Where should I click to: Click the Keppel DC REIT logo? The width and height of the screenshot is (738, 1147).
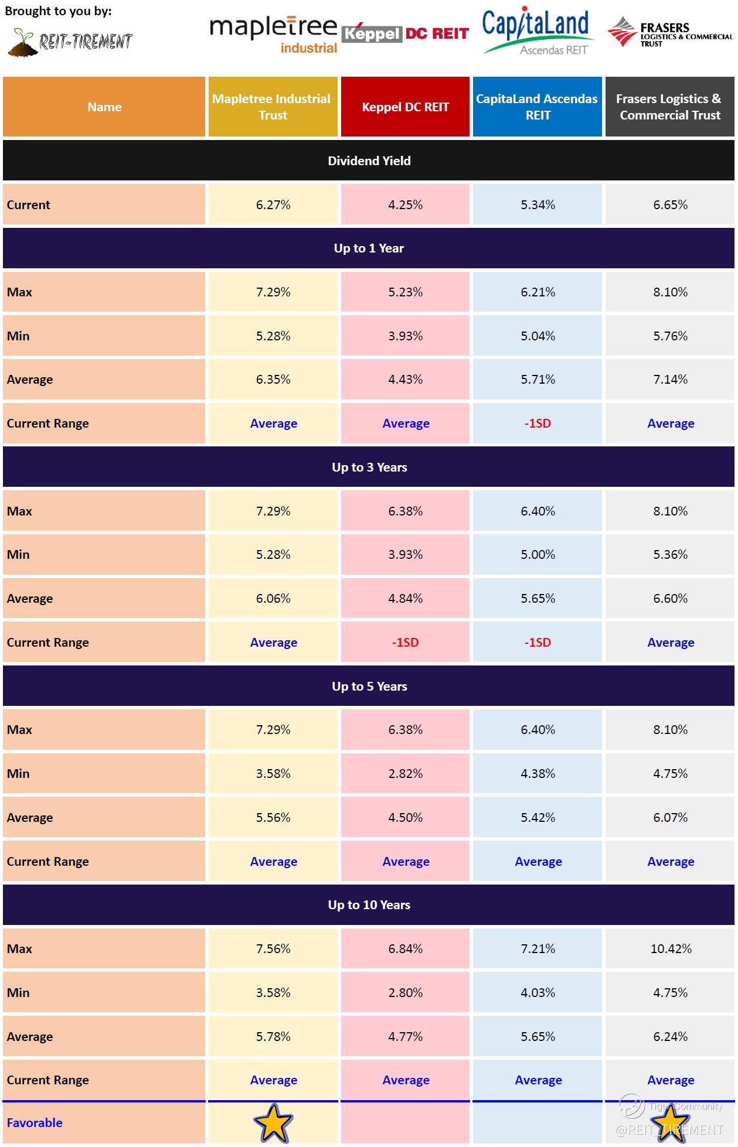[406, 33]
